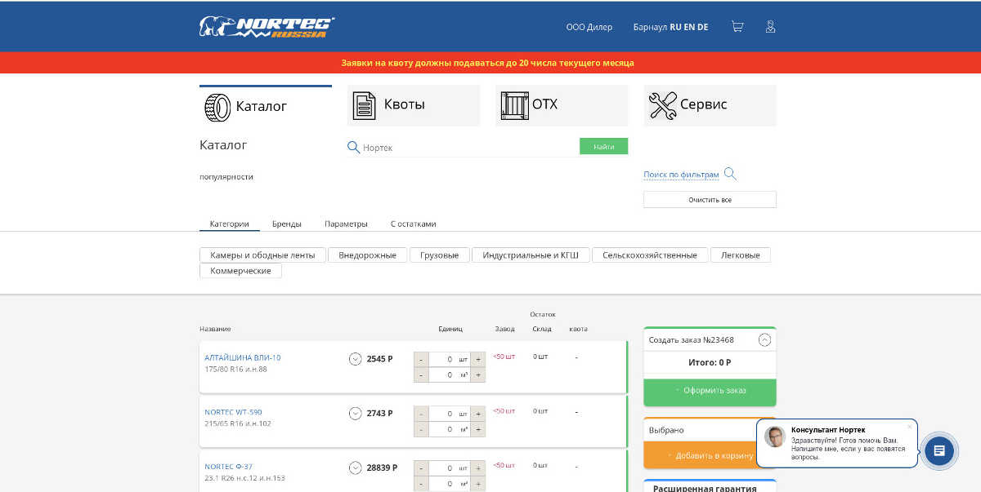Increase шт quantity for АЛТАЙШИНА ВЛИ-10
981x492 pixels.
point(478,359)
